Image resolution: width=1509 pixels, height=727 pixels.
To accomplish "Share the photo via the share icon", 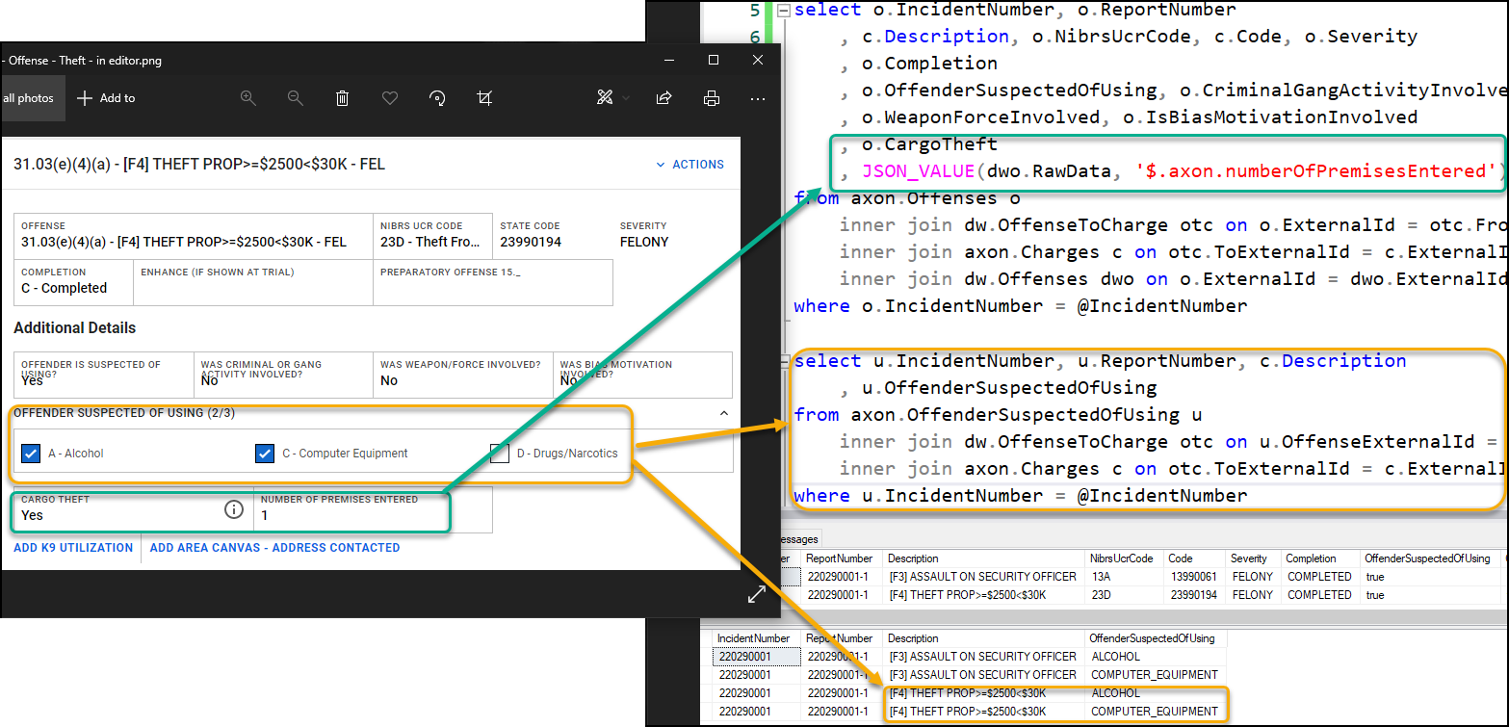I will 664,97.
